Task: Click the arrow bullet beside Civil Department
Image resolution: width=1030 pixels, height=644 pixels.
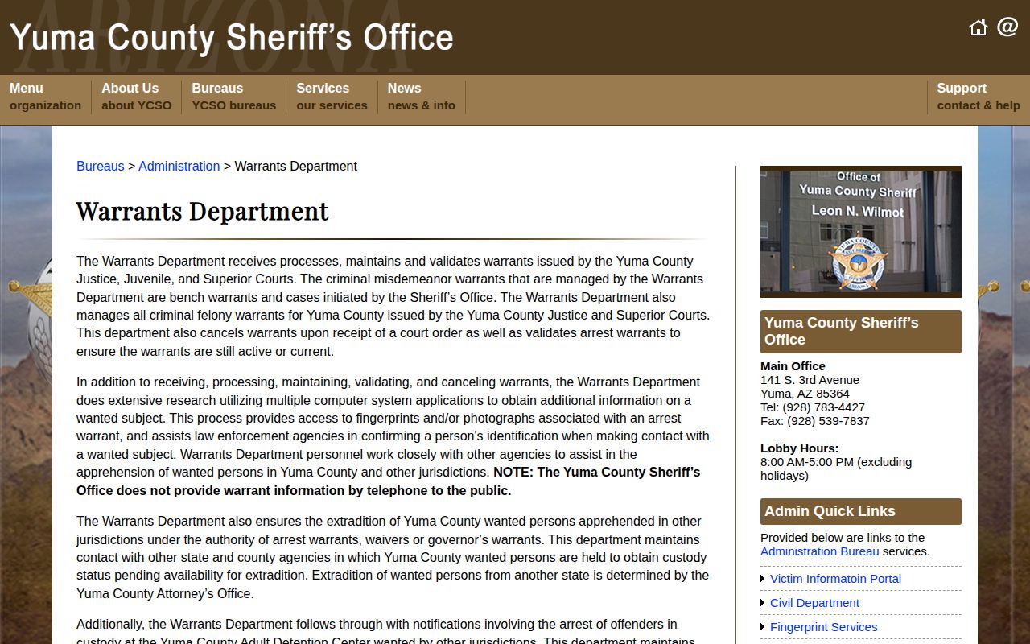Action: point(763,603)
